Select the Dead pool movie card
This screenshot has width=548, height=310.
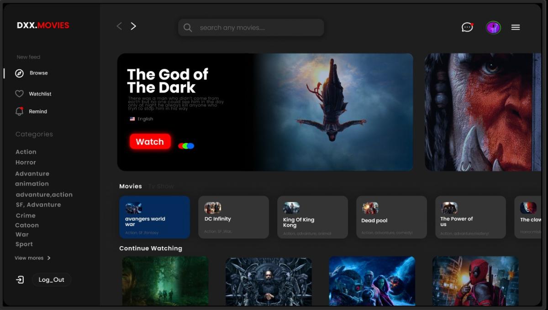point(391,217)
